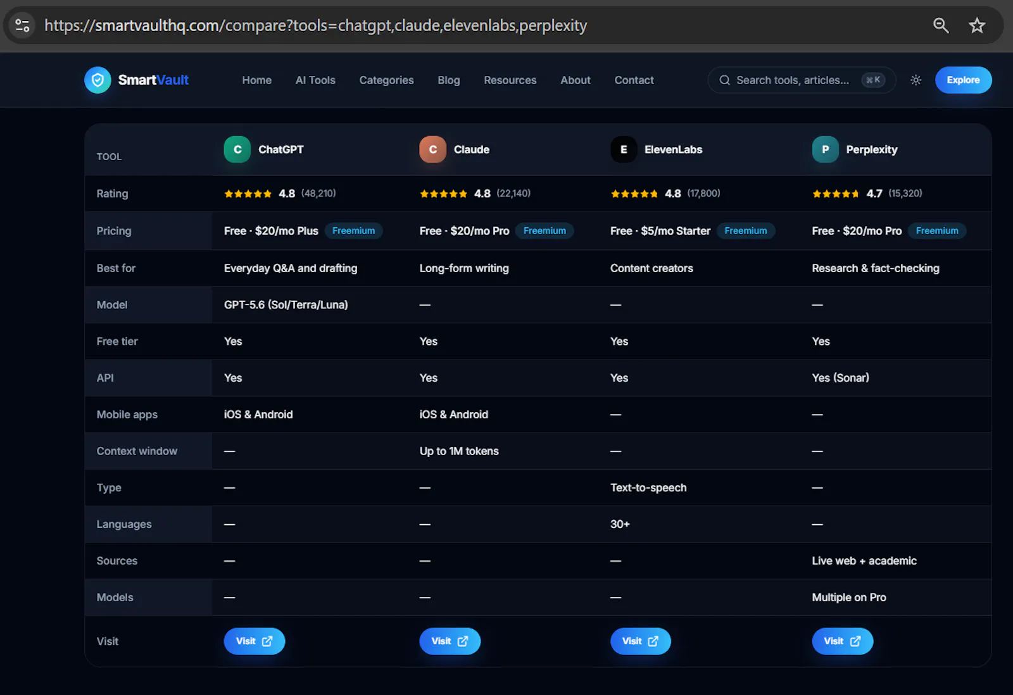Click ElevenLabs' Freemium badge
1013x695 pixels.
coord(746,231)
